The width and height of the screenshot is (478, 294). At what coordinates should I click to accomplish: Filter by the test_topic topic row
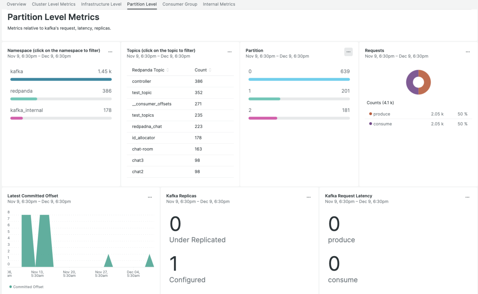click(142, 92)
